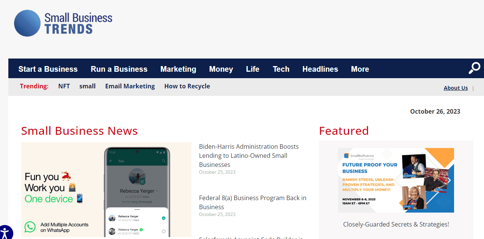Click the NFT trending topic
This screenshot has width=484, height=239.
(x=64, y=86)
